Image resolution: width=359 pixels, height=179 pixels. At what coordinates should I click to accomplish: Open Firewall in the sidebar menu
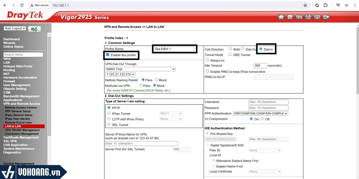point(9,81)
